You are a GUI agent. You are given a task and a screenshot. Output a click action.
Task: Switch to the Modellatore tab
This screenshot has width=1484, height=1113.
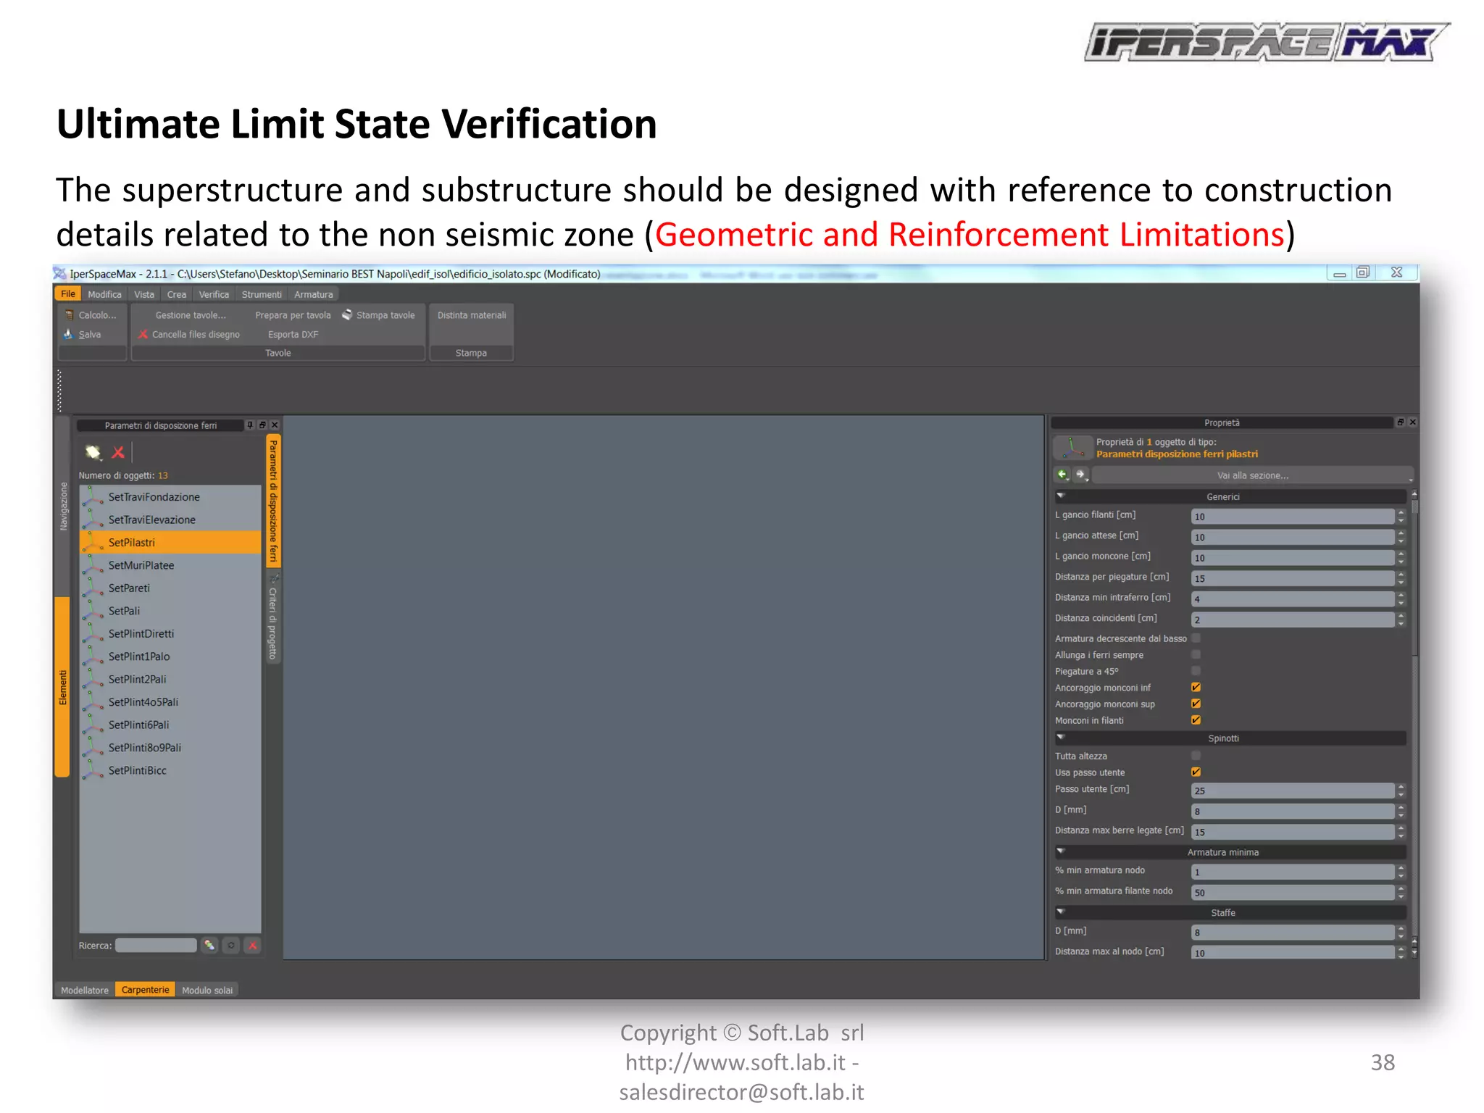[x=85, y=990]
